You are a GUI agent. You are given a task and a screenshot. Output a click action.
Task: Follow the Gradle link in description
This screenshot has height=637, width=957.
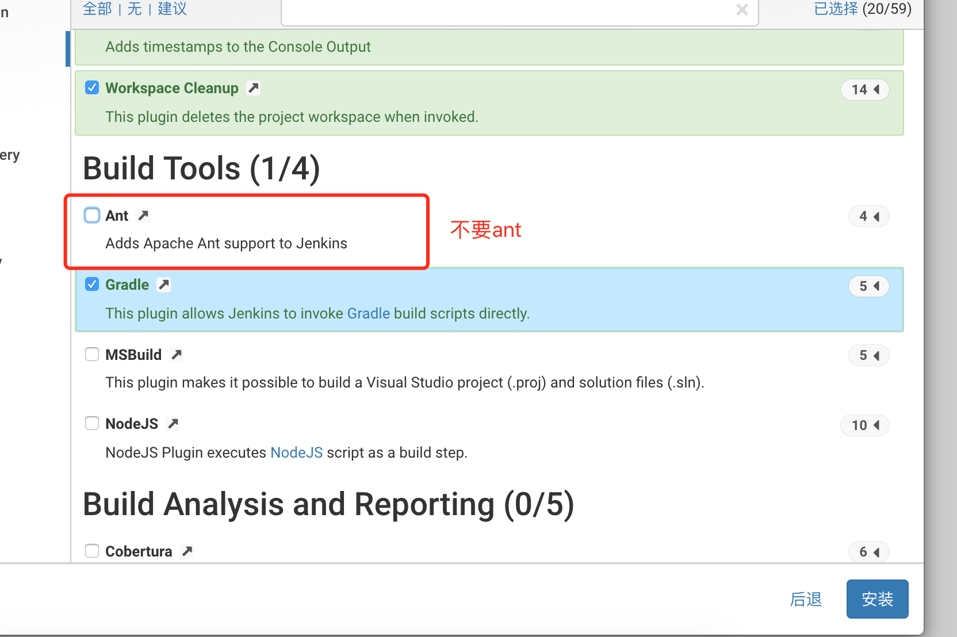pos(369,313)
